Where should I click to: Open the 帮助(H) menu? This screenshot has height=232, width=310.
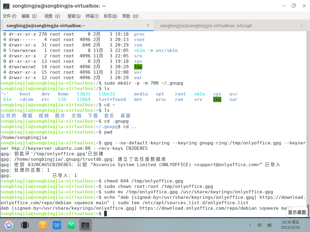[130, 16]
